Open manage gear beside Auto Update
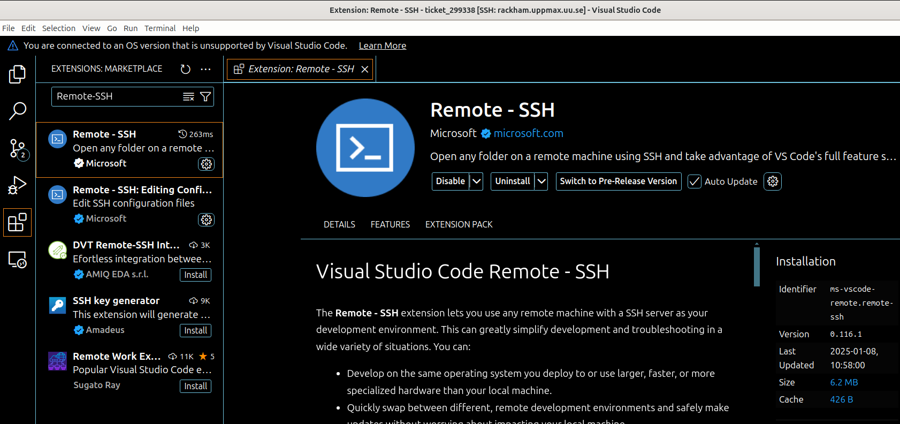The width and height of the screenshot is (900, 424). 773,181
